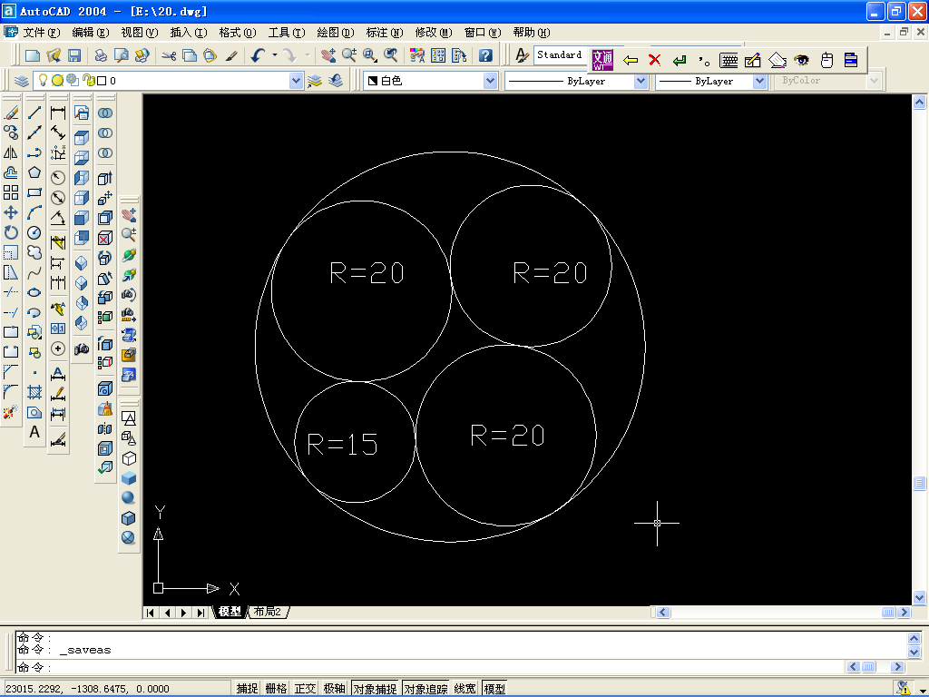Image resolution: width=929 pixels, height=697 pixels.
Task: Open the 编辑(E) menu
Action: [90, 33]
